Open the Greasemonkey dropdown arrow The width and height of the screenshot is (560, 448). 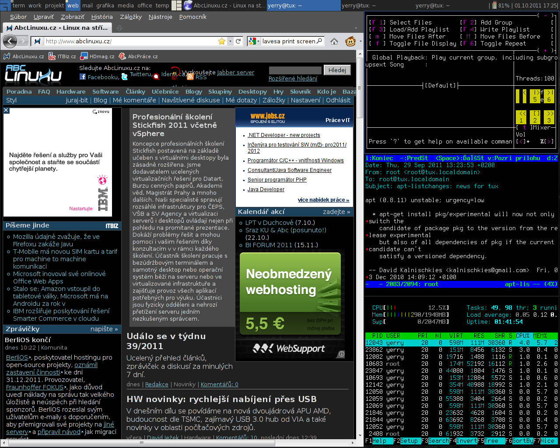click(360, 41)
